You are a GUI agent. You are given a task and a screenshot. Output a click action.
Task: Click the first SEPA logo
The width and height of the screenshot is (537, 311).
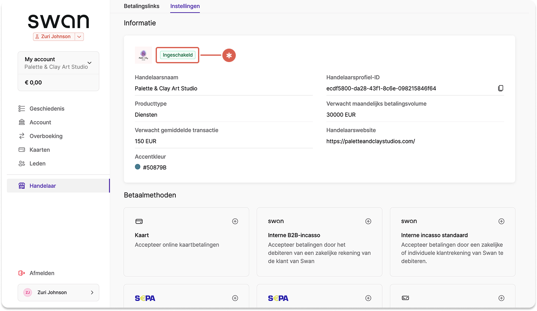[145, 298]
